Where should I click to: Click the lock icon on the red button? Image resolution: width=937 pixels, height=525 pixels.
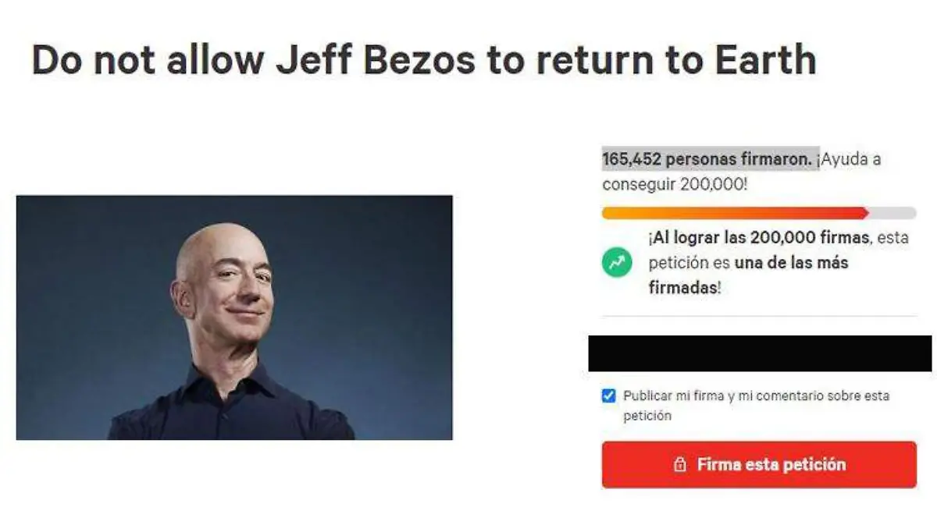click(x=680, y=465)
